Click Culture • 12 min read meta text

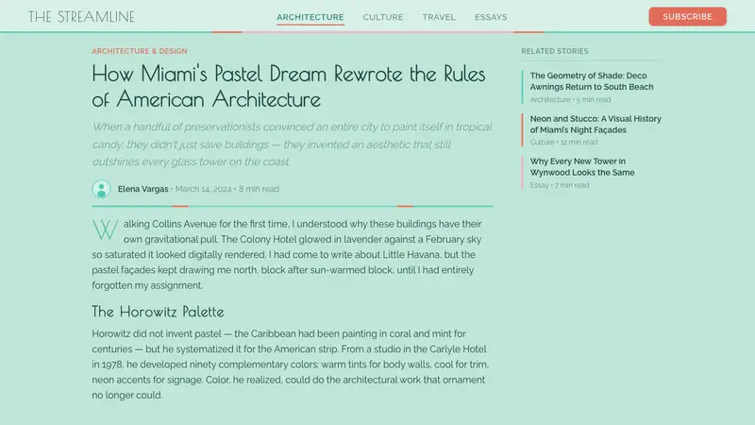563,143
